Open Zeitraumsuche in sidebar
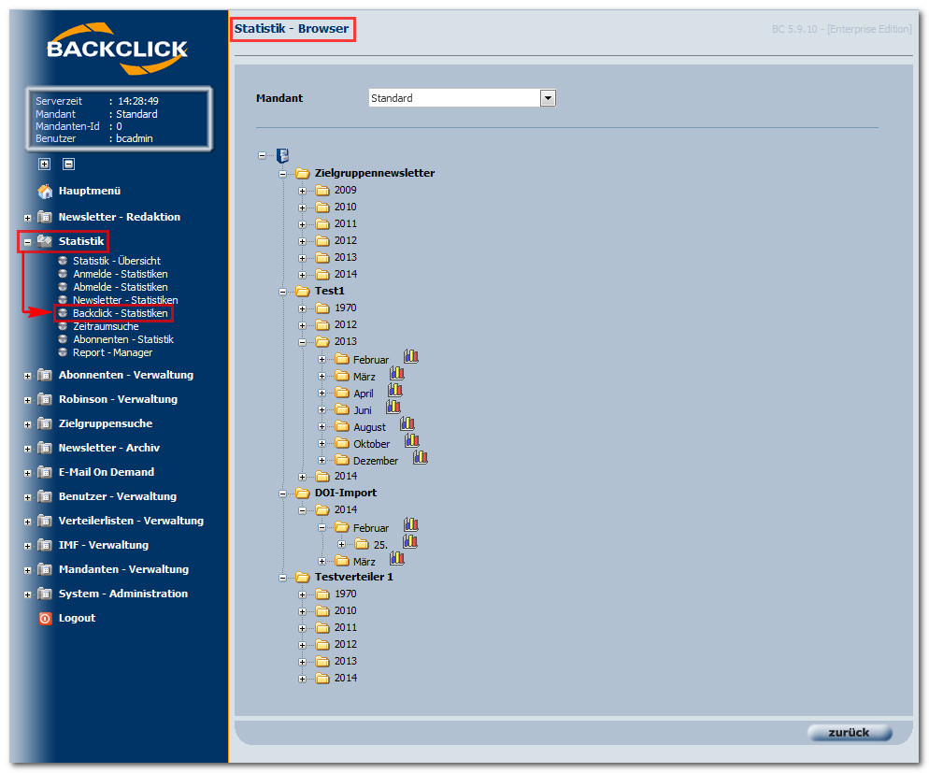929x773 pixels. click(x=106, y=326)
